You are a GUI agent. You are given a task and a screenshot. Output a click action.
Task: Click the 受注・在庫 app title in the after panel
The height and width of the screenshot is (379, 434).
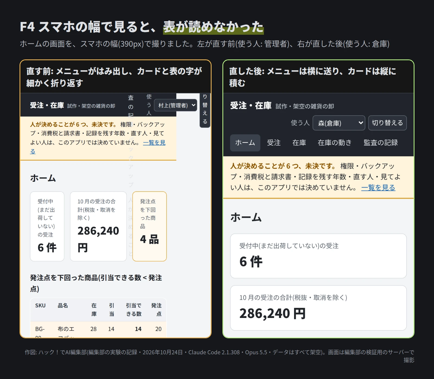[x=251, y=106]
